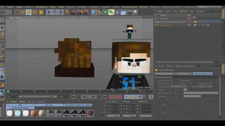Open the Создать menu in the top menu bar
This screenshot has height=126, width=225.
point(19,7)
